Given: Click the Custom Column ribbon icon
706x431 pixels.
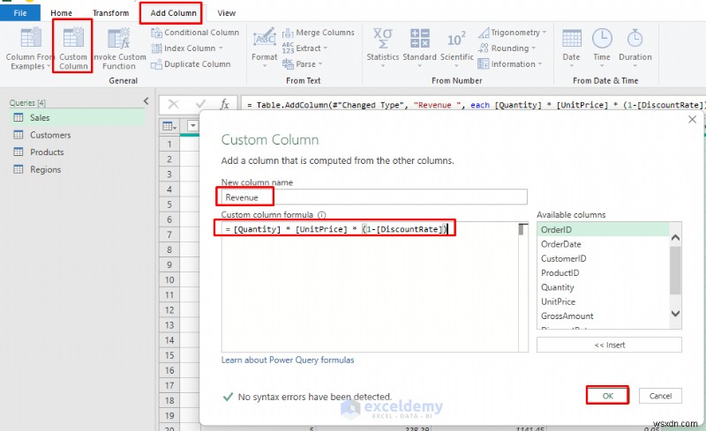Looking at the screenshot, I should pyautogui.click(x=73, y=38).
